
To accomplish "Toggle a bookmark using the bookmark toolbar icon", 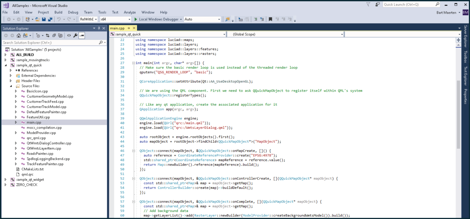I will coord(270,19).
